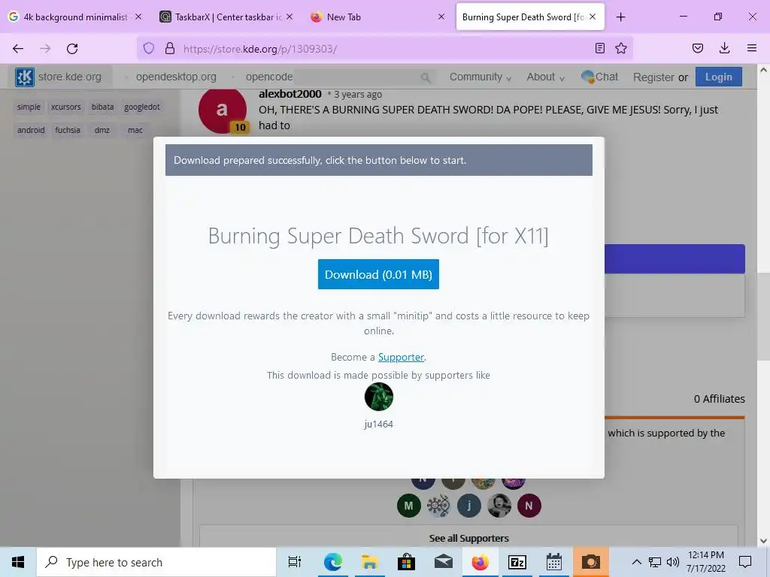
Task: Open the Supporter link
Action: [x=401, y=357]
